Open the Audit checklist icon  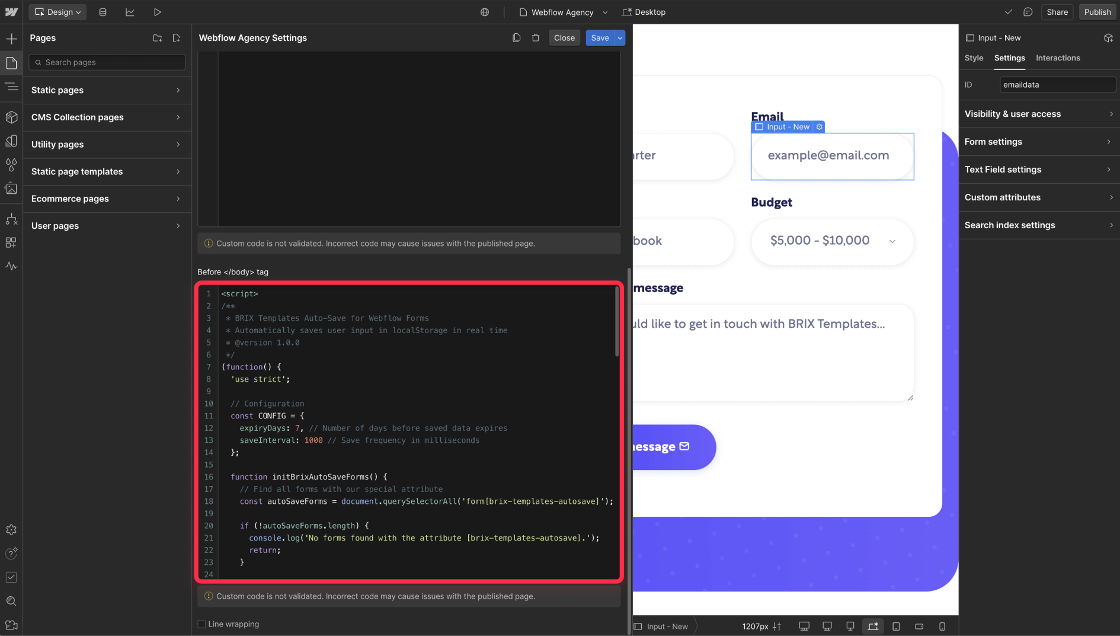click(11, 577)
